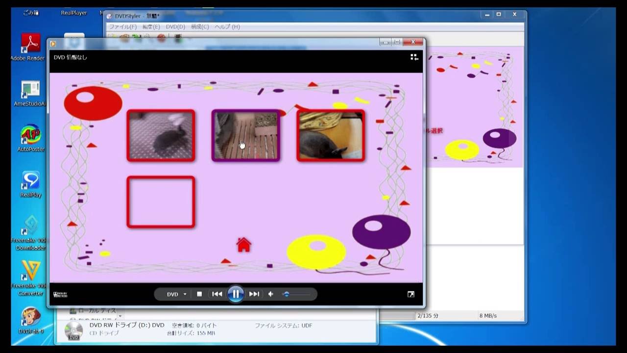Select the third video thumbnail with black rabbit
The image size is (627, 353).
click(331, 136)
